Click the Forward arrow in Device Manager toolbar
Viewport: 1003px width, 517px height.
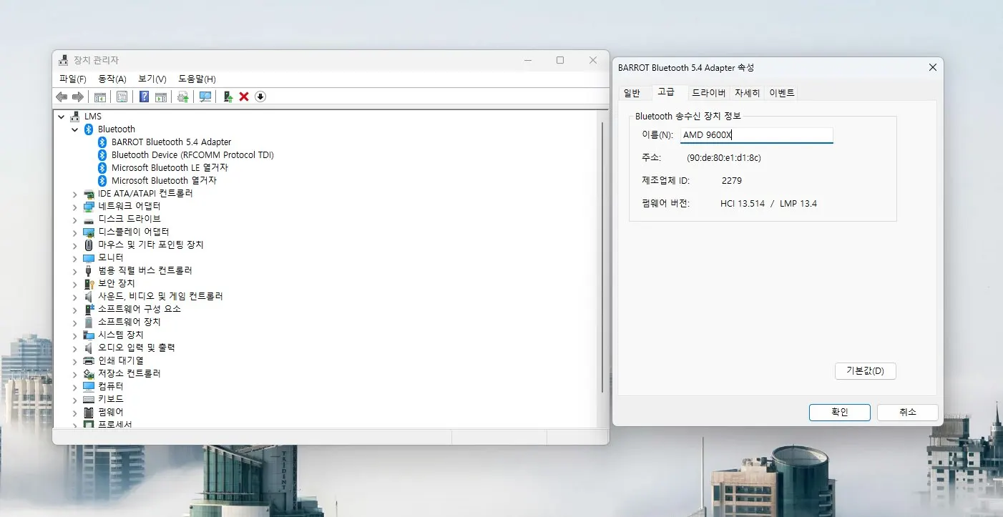coord(78,97)
